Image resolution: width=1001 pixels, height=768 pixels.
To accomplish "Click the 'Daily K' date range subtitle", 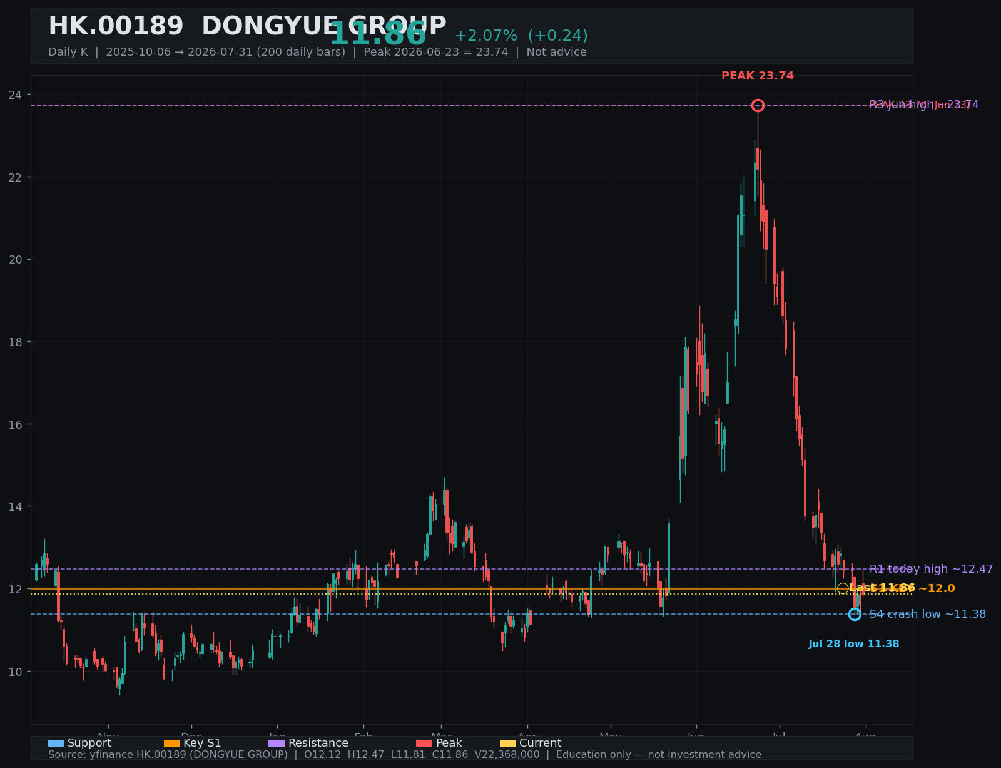I will (x=317, y=52).
